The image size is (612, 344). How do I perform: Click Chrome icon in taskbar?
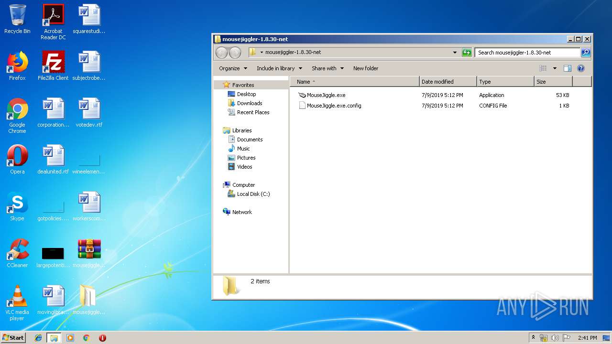click(86, 338)
